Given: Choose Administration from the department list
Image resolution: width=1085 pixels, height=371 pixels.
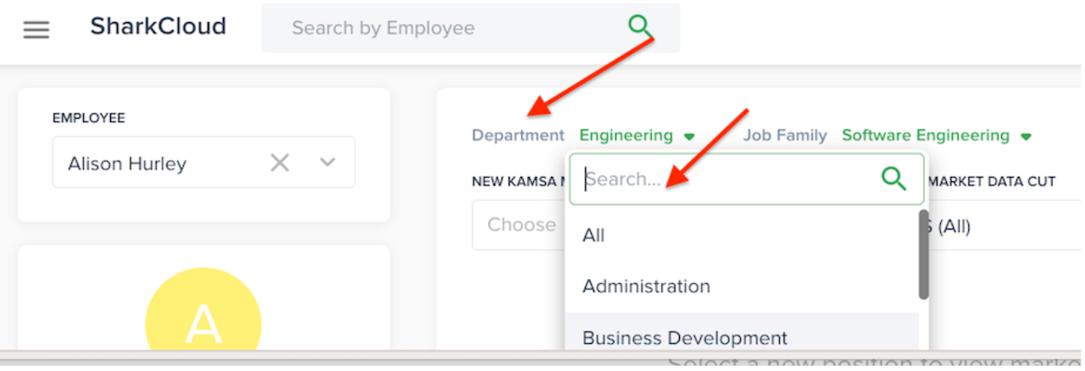Looking at the screenshot, I should 646,286.
